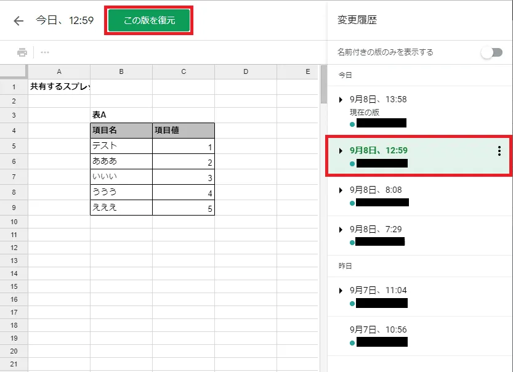This screenshot has width=513, height=372.
Task: Open the three-dot toolbar overflow menu
Action: coord(45,52)
